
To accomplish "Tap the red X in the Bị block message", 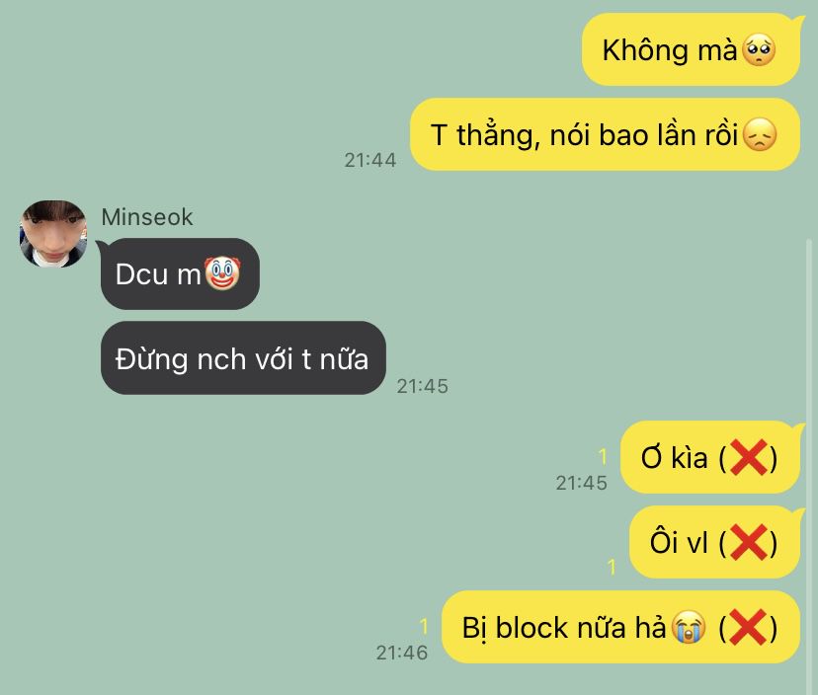I will (x=748, y=627).
